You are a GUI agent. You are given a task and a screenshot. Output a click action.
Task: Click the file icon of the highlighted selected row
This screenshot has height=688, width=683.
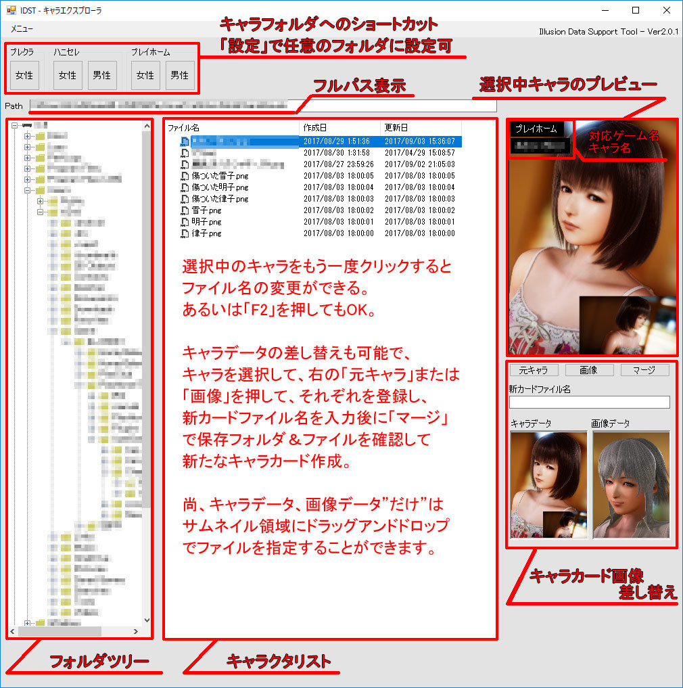click(x=185, y=141)
